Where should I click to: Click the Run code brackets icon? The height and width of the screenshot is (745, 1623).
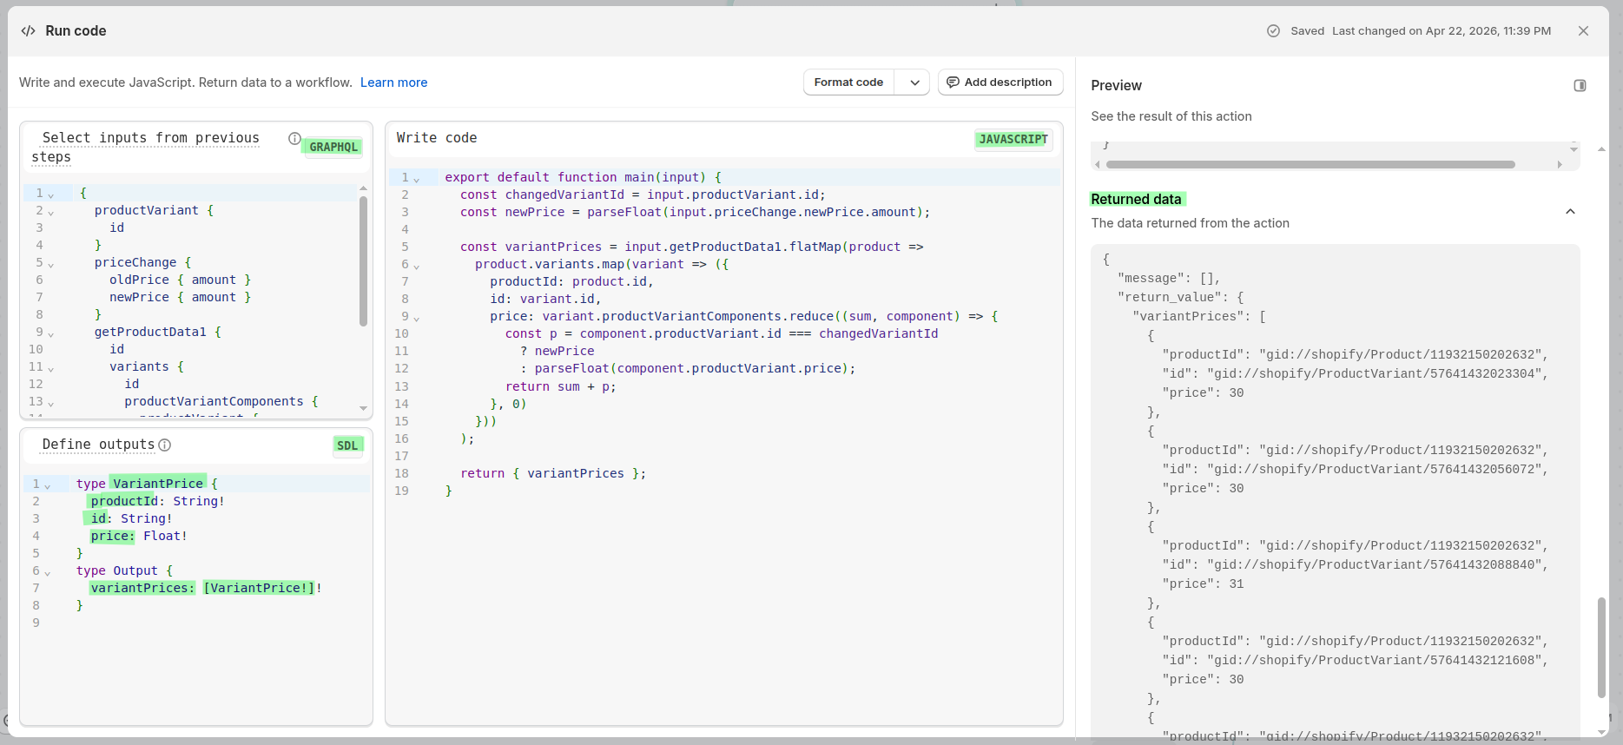tap(29, 31)
